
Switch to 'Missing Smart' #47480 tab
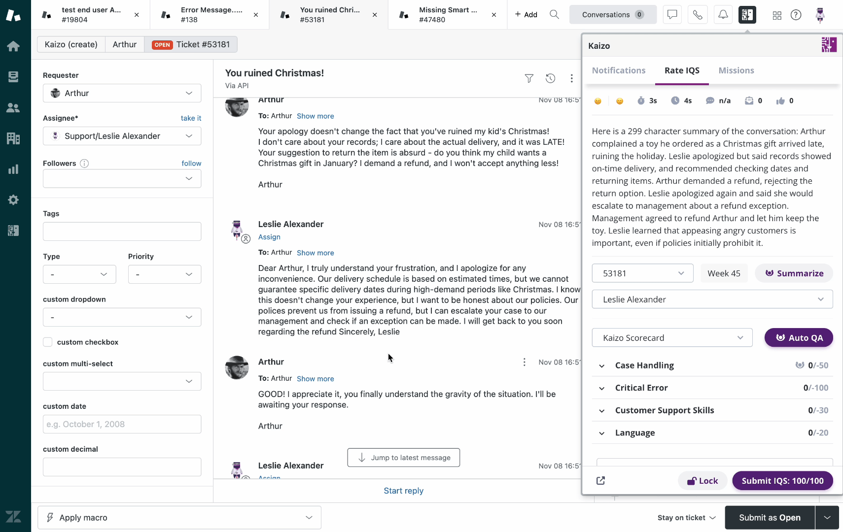click(x=448, y=15)
